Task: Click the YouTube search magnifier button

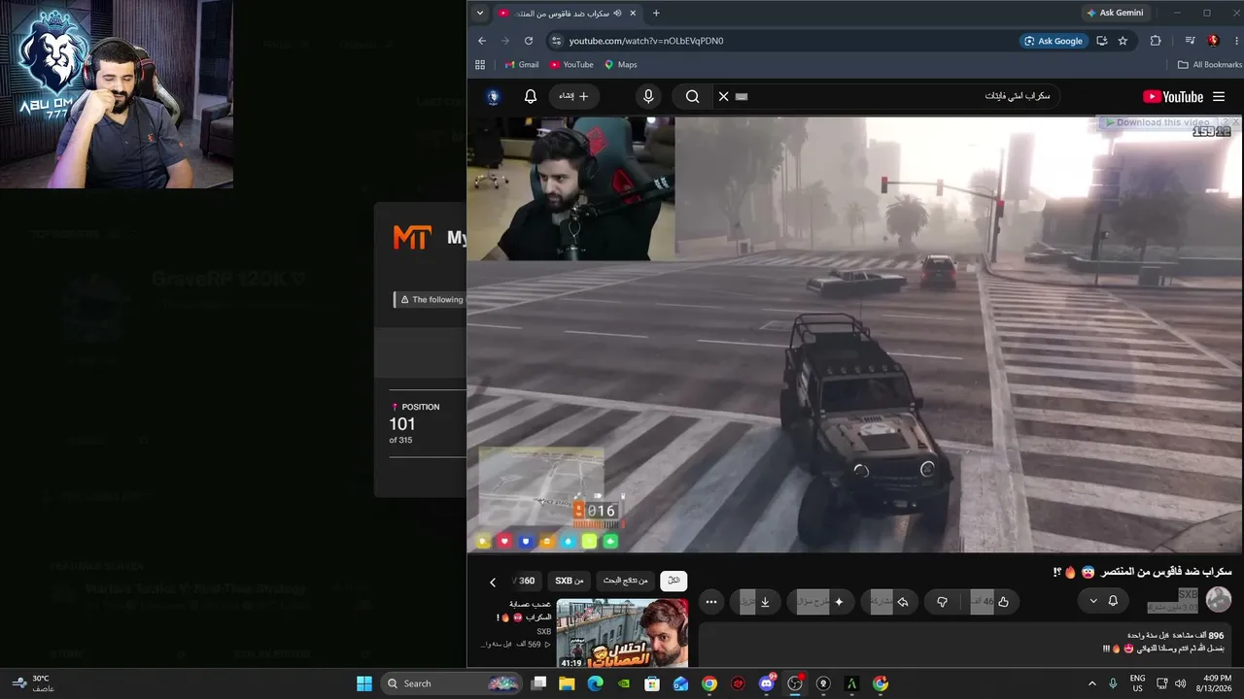Action: [692, 96]
